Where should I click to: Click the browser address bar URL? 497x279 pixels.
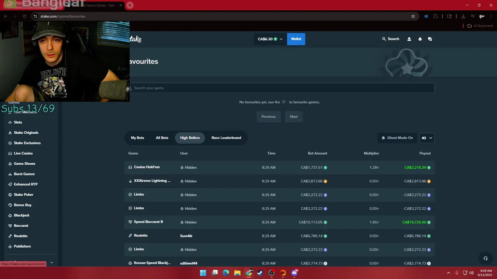[x=63, y=16]
